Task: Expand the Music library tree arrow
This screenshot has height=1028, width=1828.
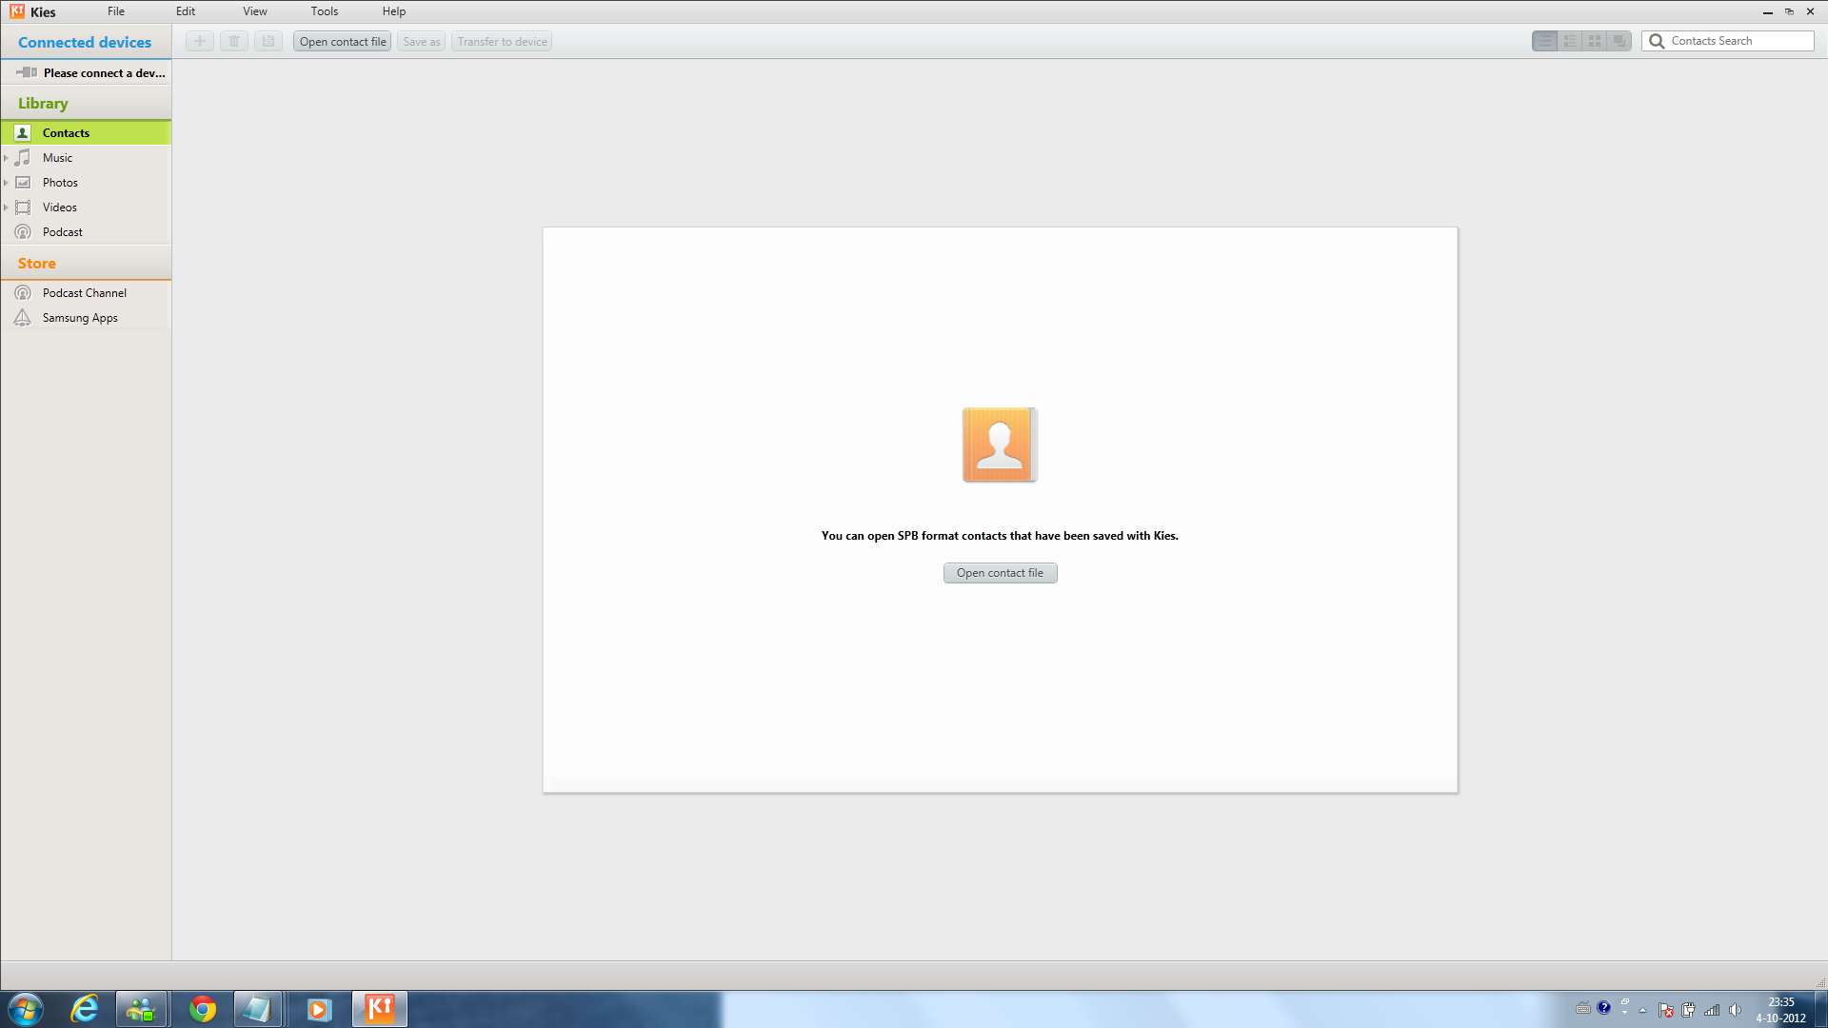Action: [x=7, y=158]
